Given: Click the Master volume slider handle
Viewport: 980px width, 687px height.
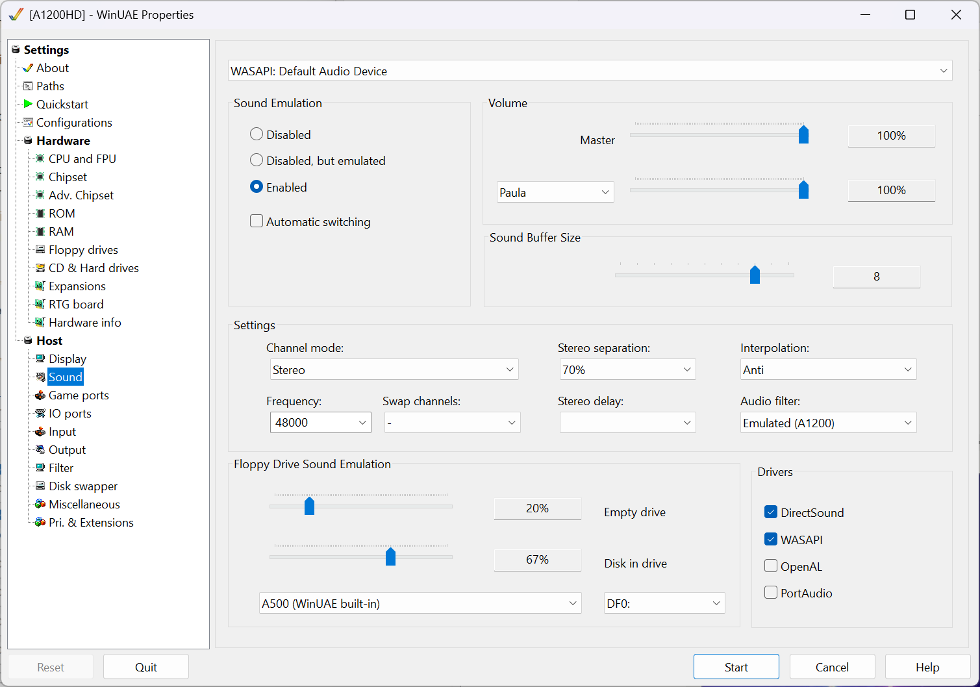Looking at the screenshot, I should tap(803, 134).
